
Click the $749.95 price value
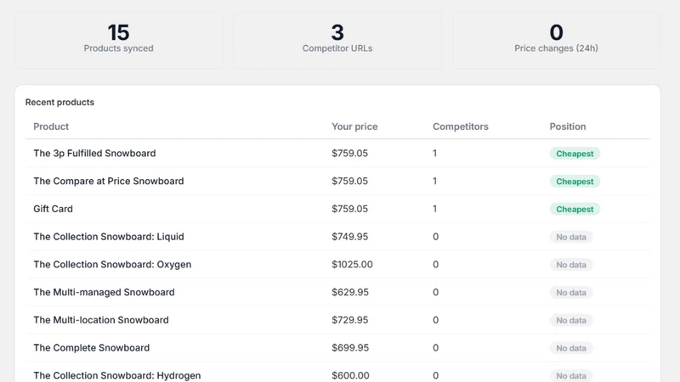click(350, 237)
